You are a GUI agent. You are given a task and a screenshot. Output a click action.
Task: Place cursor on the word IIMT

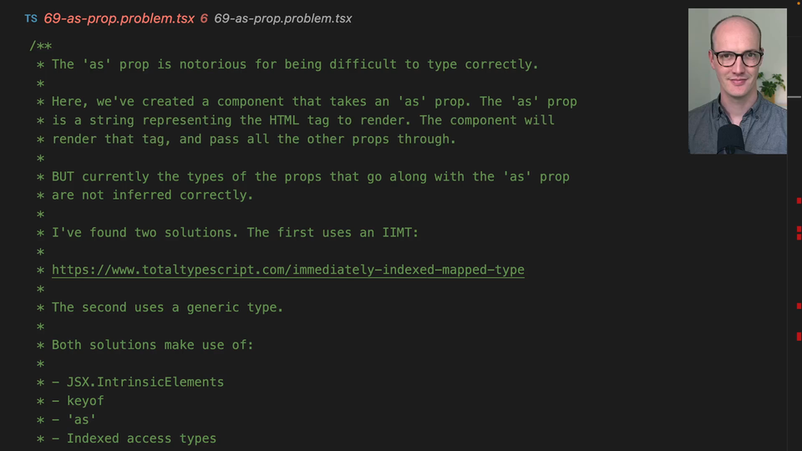coord(396,232)
